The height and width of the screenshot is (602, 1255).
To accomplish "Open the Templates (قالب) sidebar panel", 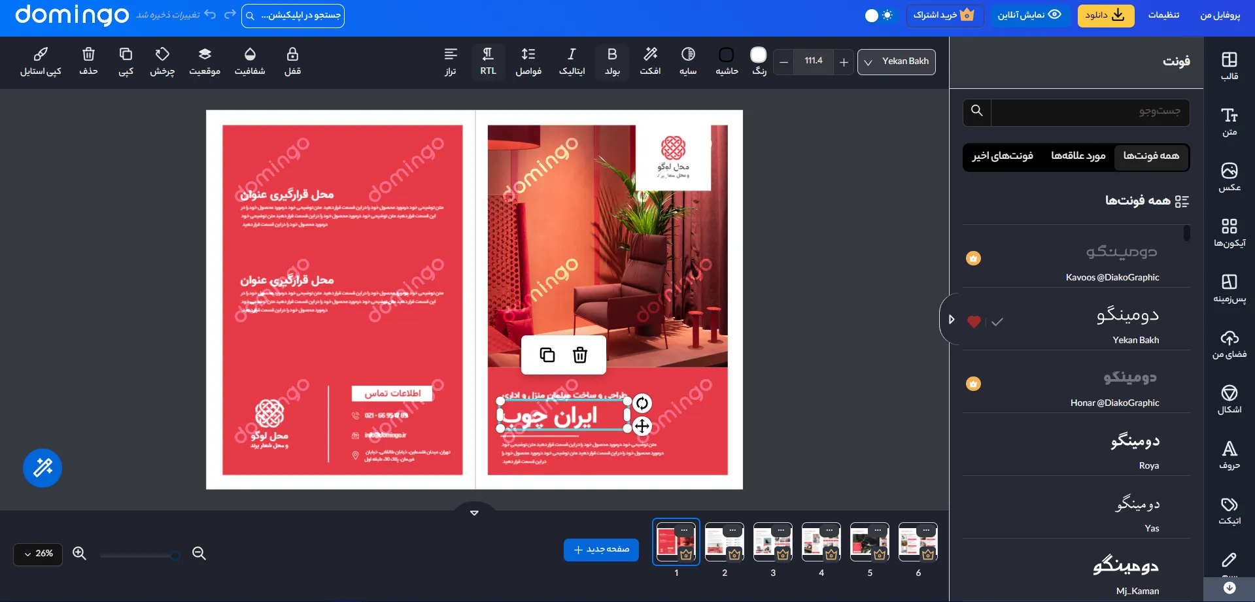I will click(1229, 66).
